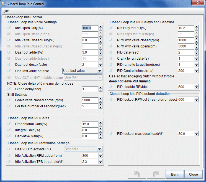Decrease Leave valve closed above rpm with the down arrow

pyautogui.click(x=101, y=102)
